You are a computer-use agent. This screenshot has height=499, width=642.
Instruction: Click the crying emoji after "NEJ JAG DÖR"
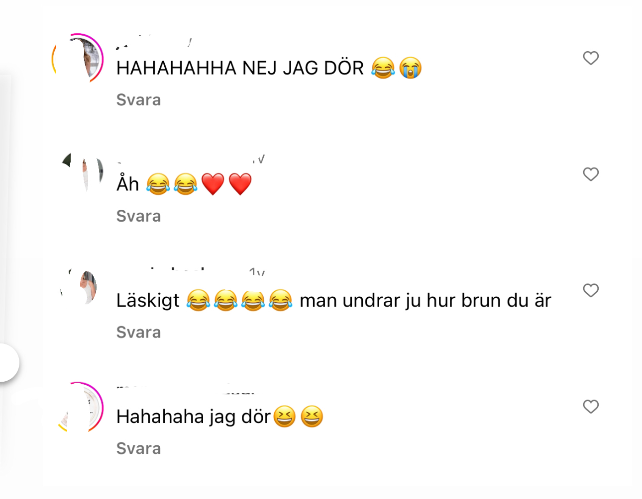411,68
